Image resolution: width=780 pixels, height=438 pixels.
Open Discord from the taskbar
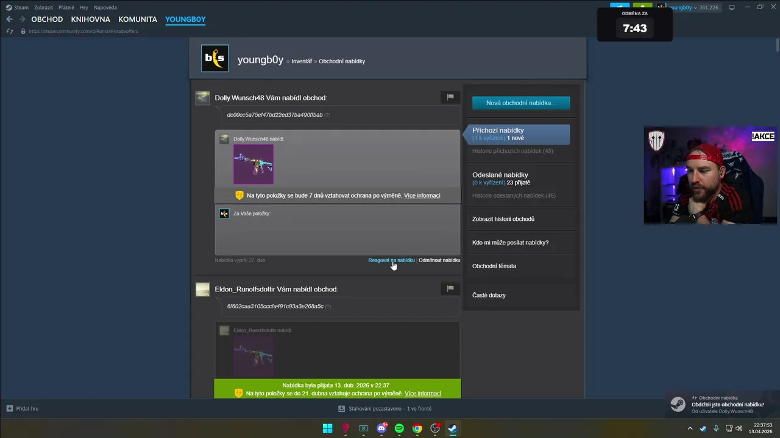tap(381, 428)
